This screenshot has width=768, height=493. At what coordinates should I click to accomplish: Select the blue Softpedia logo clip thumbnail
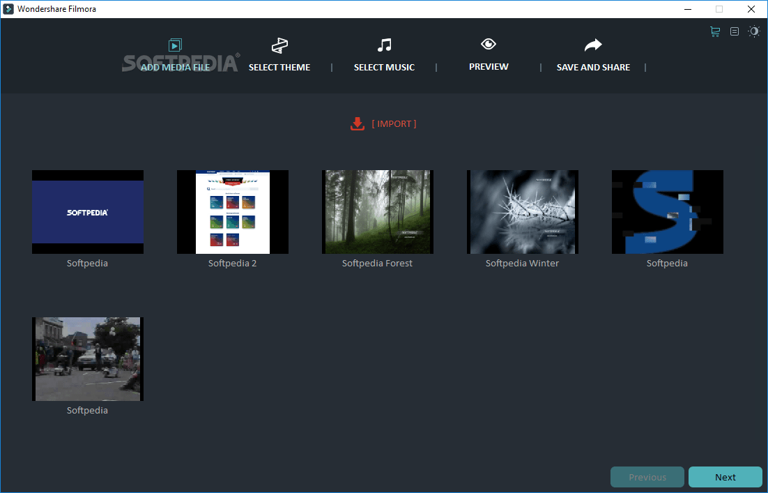click(88, 212)
